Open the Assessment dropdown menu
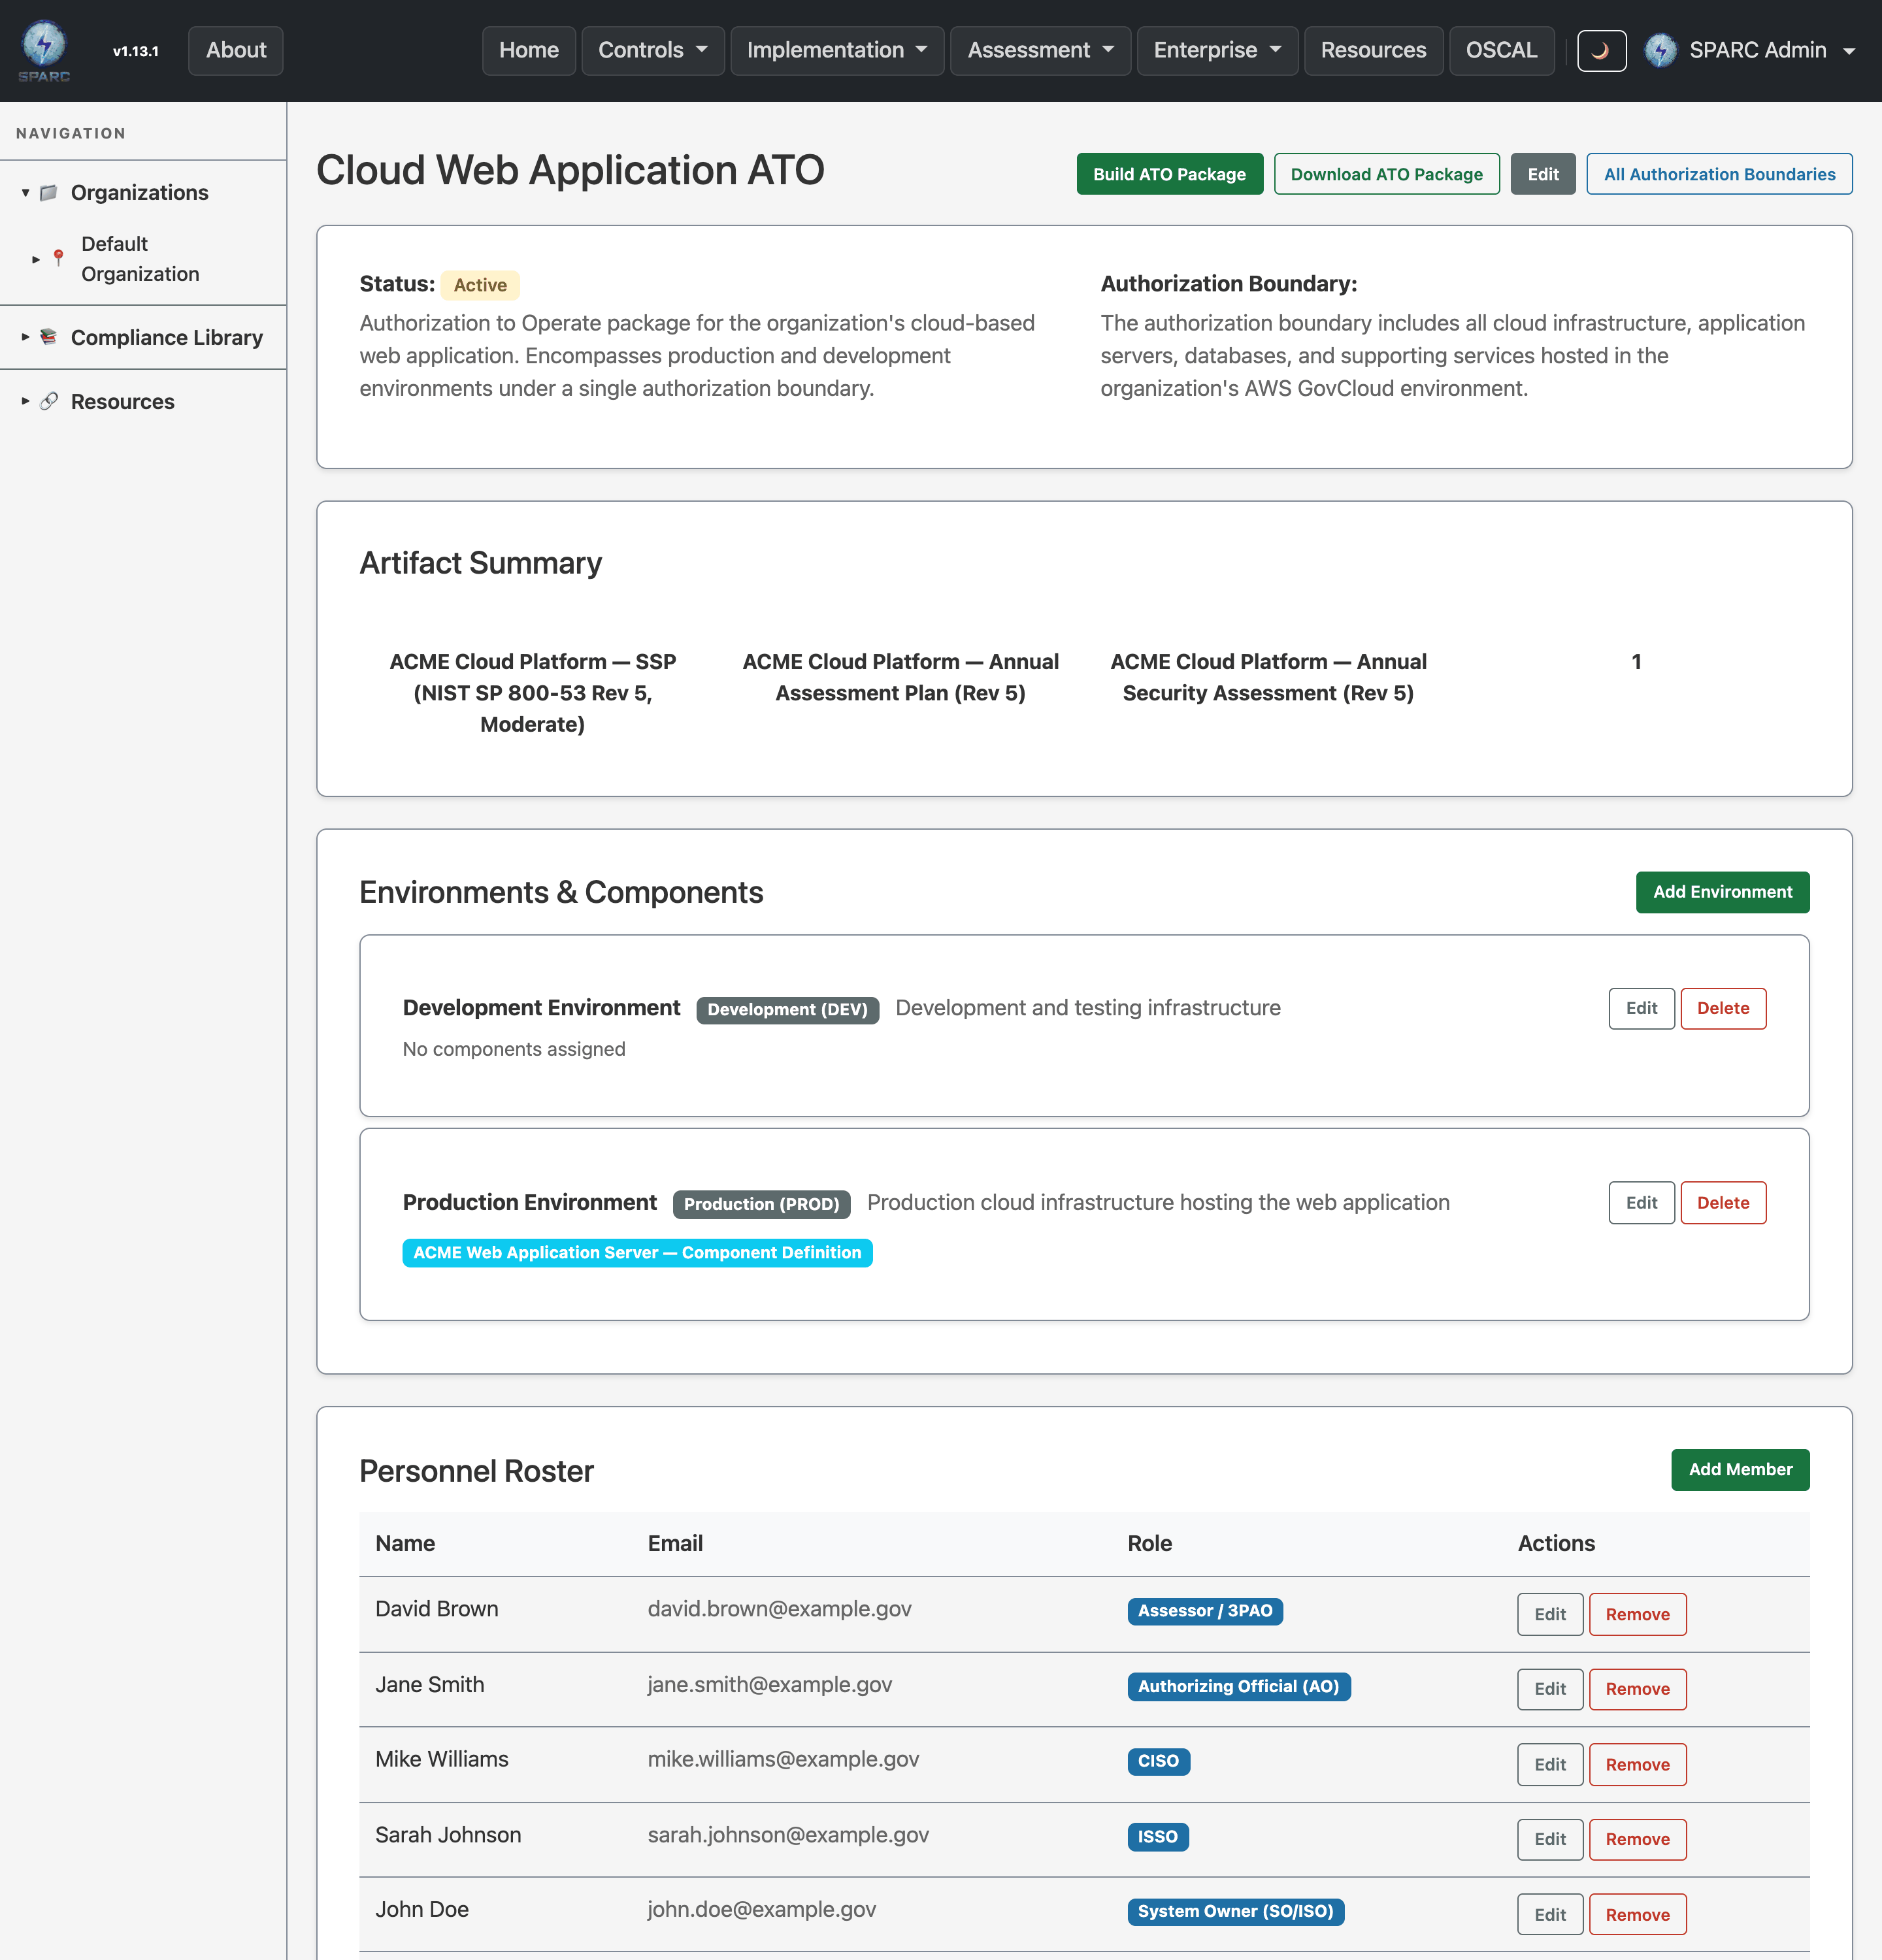The width and height of the screenshot is (1882, 1960). pyautogui.click(x=1040, y=50)
